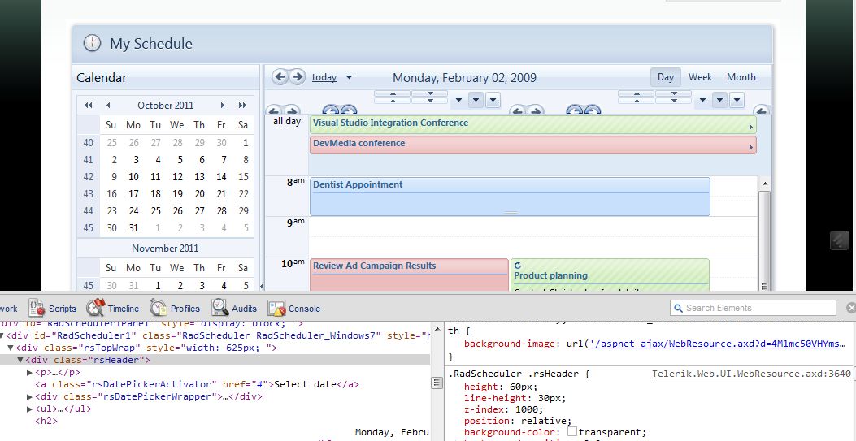Collapse the rsTopWrap div node
The image size is (856, 441).
click(x=11, y=348)
